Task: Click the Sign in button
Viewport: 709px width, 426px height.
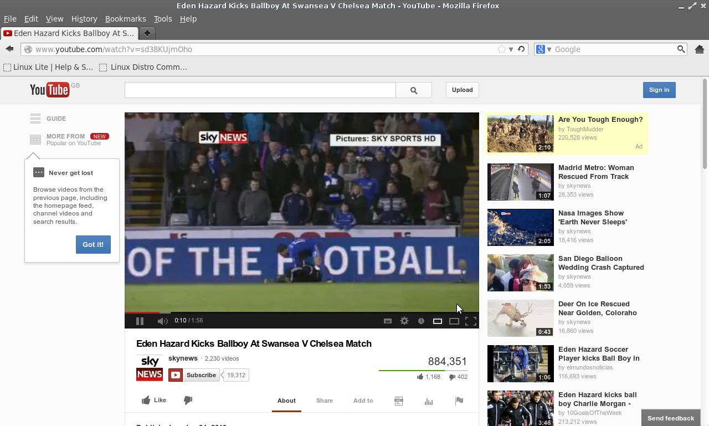Action: tap(659, 90)
